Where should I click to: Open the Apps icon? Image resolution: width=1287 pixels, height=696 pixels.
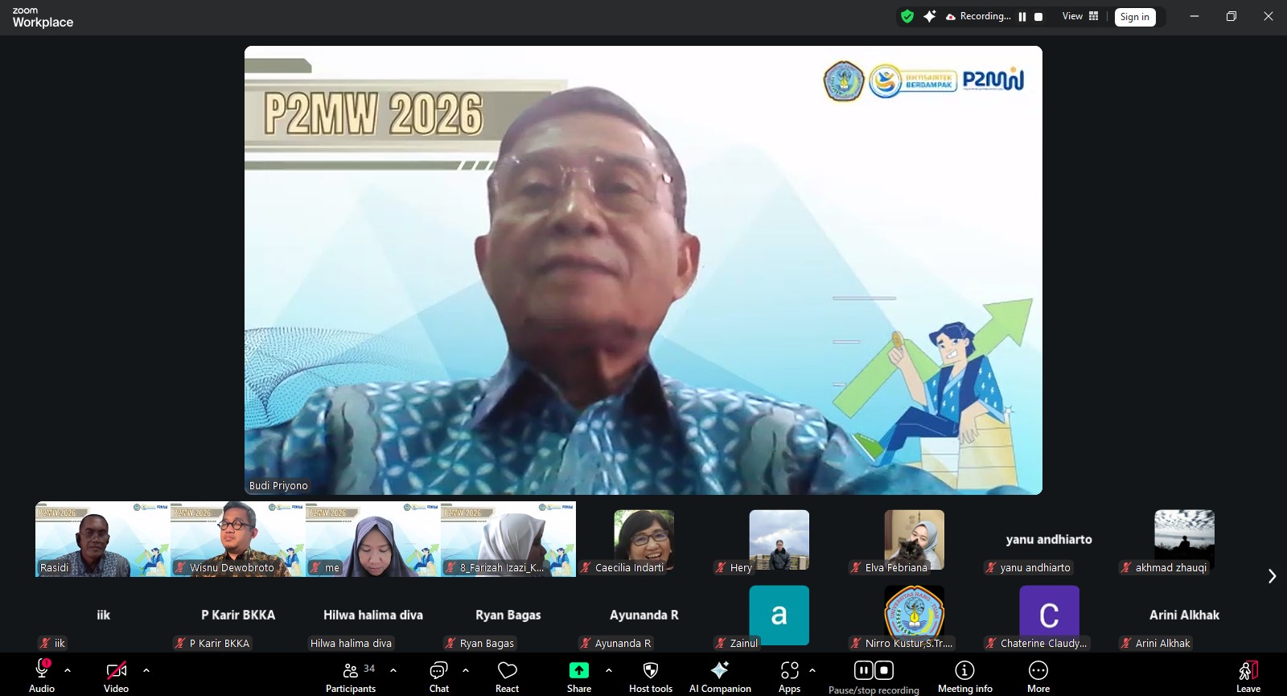[x=789, y=670]
